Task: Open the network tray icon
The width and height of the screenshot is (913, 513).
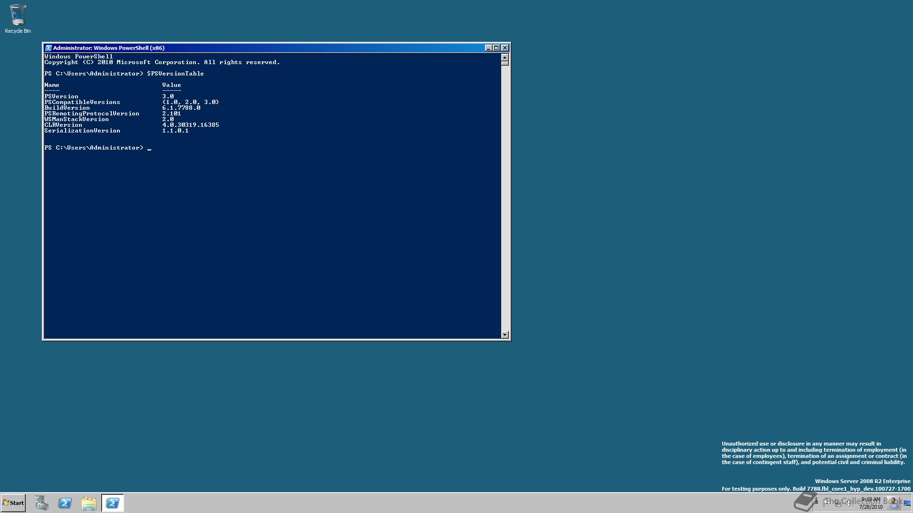Action: pyautogui.click(x=838, y=503)
